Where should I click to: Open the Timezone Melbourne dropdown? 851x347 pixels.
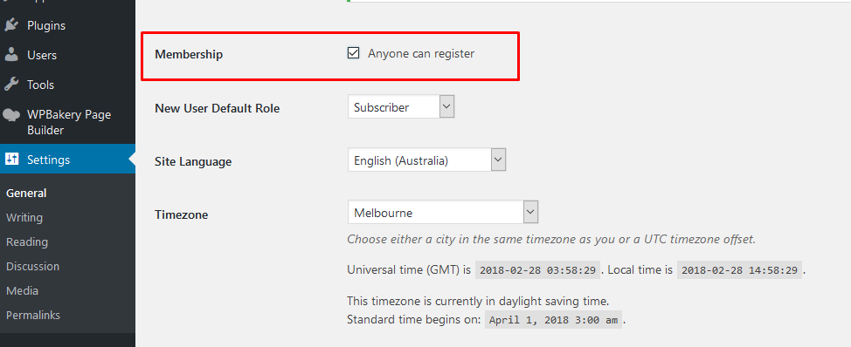[443, 212]
